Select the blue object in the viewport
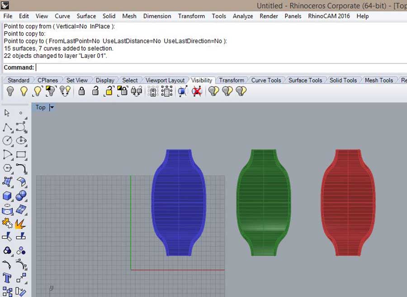This screenshot has width=407, height=297. click(x=179, y=203)
